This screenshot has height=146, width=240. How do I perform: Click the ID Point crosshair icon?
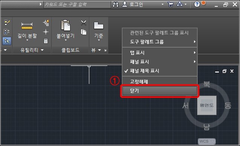(x=46, y=32)
